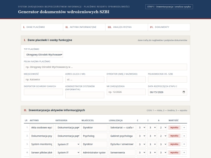
Task: Click the Wartość column header
Action: click(x=173, y=121)
